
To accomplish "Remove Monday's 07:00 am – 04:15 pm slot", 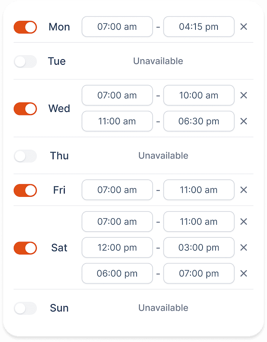I will [244, 27].
